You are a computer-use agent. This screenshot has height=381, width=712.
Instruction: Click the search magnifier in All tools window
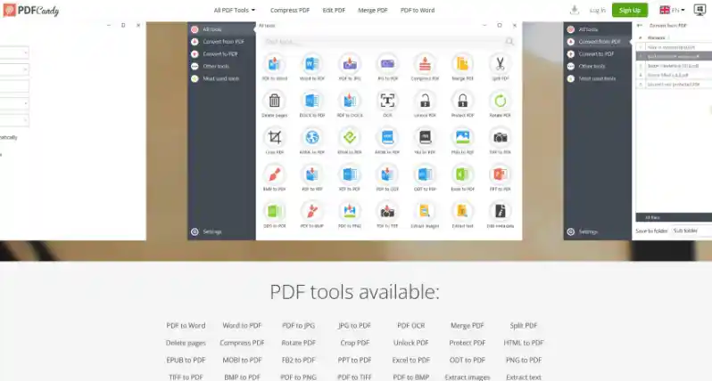tap(509, 42)
